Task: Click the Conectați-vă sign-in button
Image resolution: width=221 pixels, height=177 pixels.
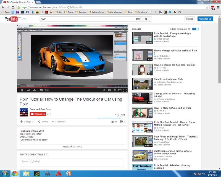Action: (x=205, y=19)
